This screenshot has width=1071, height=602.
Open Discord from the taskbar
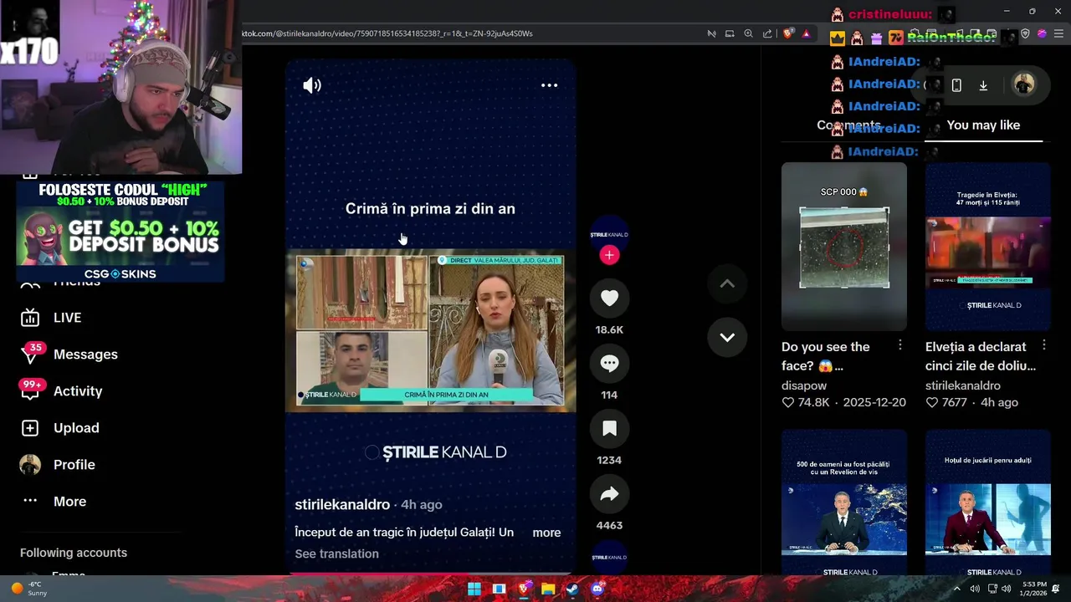(597, 589)
